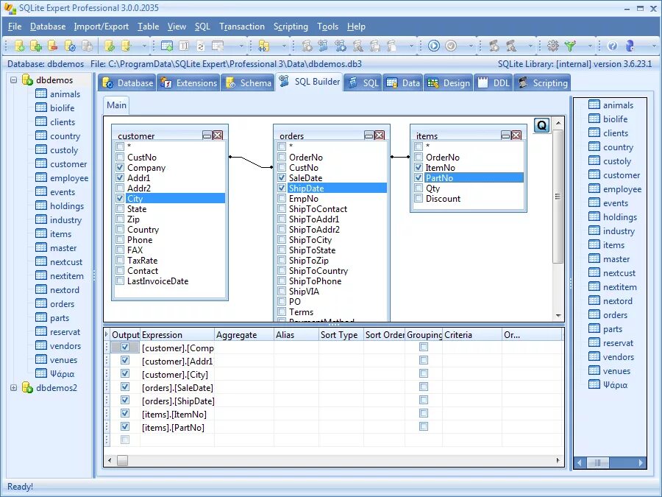Select the ShipDate field row in orders

coord(337,188)
